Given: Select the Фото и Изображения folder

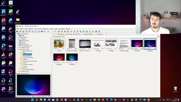Looking at the screenshot, I should pyautogui.click(x=29, y=70).
